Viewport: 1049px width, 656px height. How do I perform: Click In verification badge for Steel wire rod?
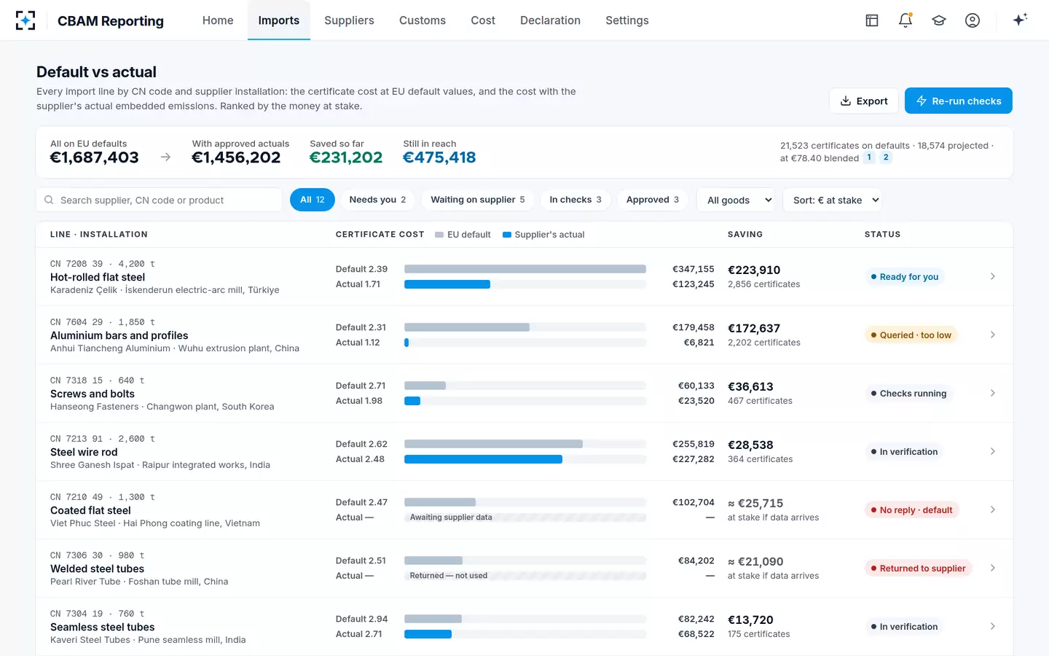coord(905,451)
